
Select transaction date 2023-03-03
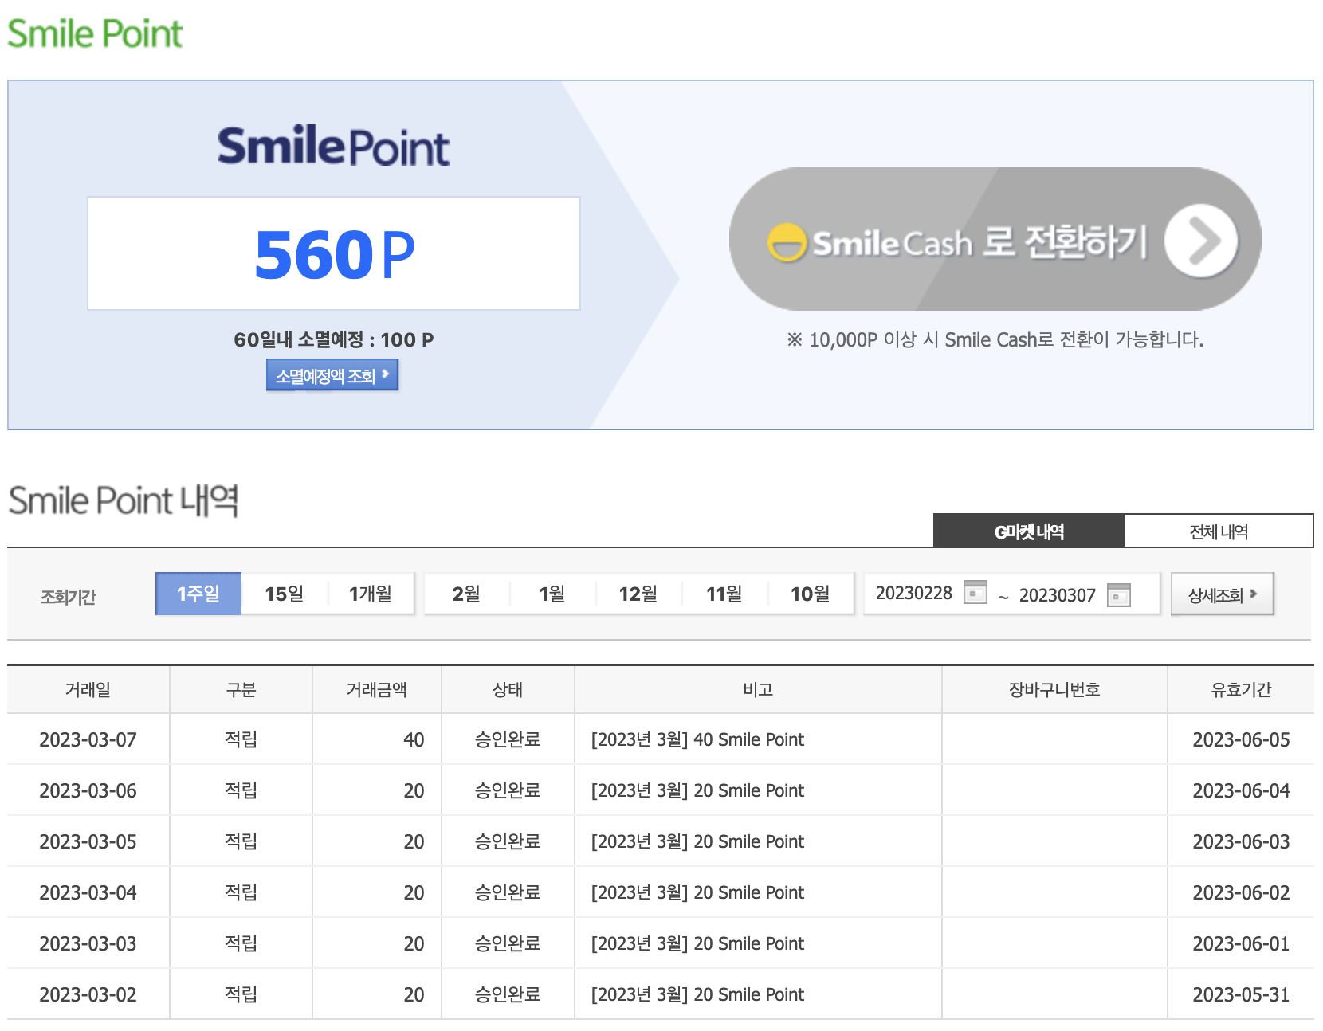click(x=88, y=943)
